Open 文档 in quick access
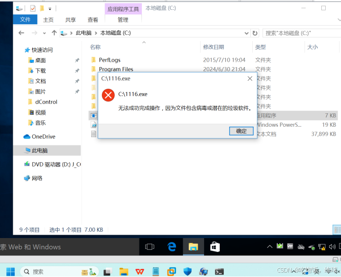The image size is (341, 277). coord(40,81)
